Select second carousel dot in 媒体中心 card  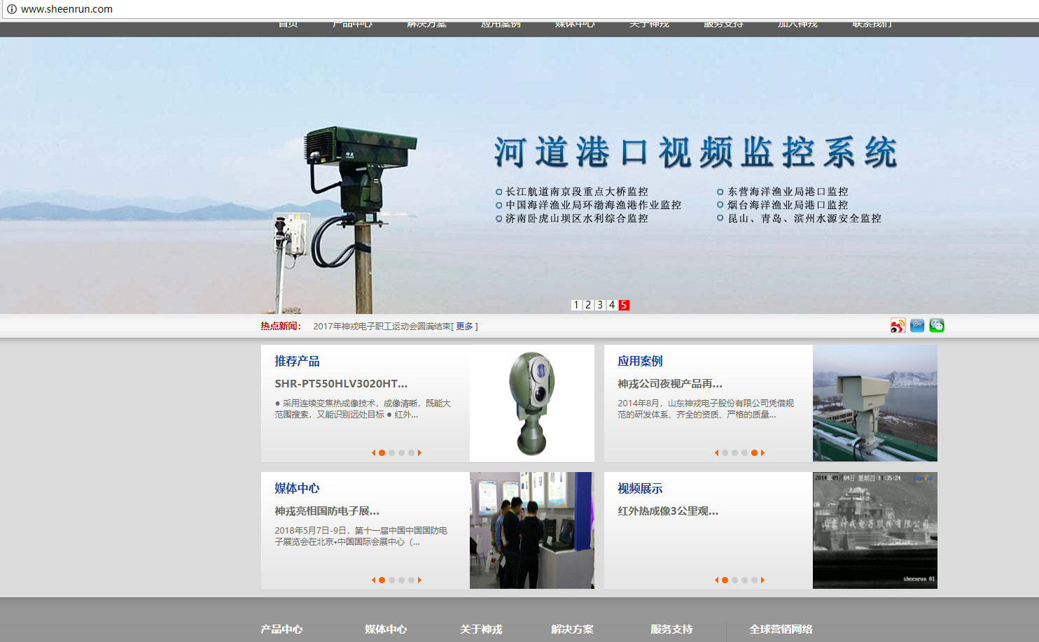point(391,580)
